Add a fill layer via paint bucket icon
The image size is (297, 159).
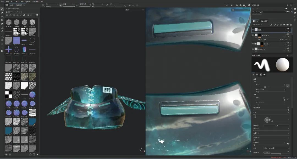click(x=281, y=25)
